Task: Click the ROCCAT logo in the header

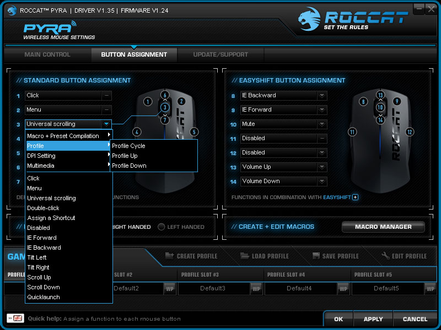Action: (353, 19)
